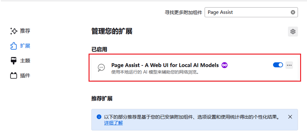Click the Page Assist chat bubble icon
This screenshot has width=307, height=139.
[101, 68]
